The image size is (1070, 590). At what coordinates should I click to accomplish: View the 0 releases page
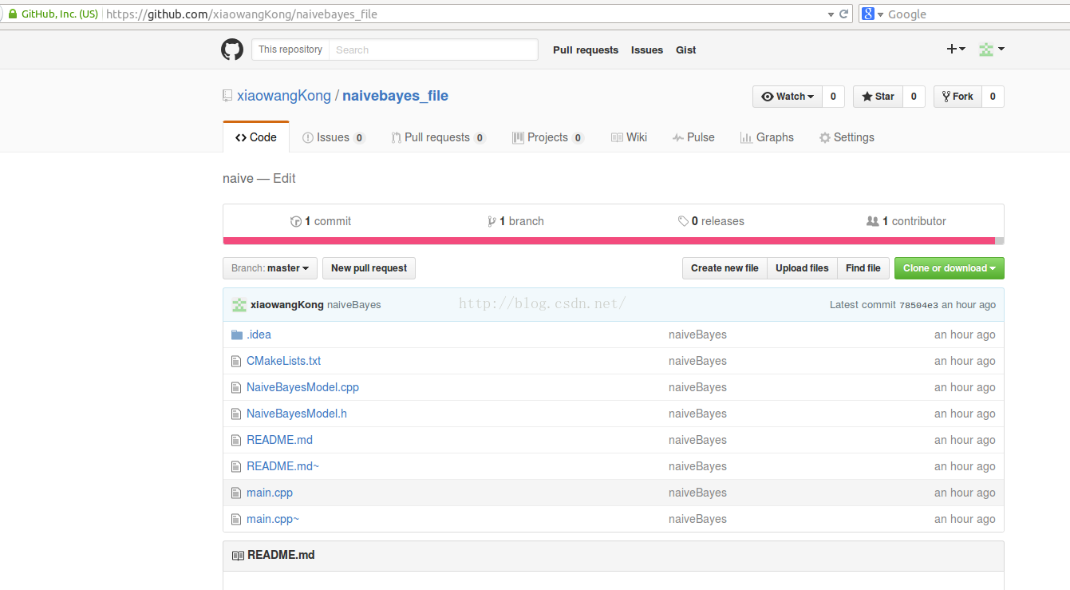tap(711, 221)
